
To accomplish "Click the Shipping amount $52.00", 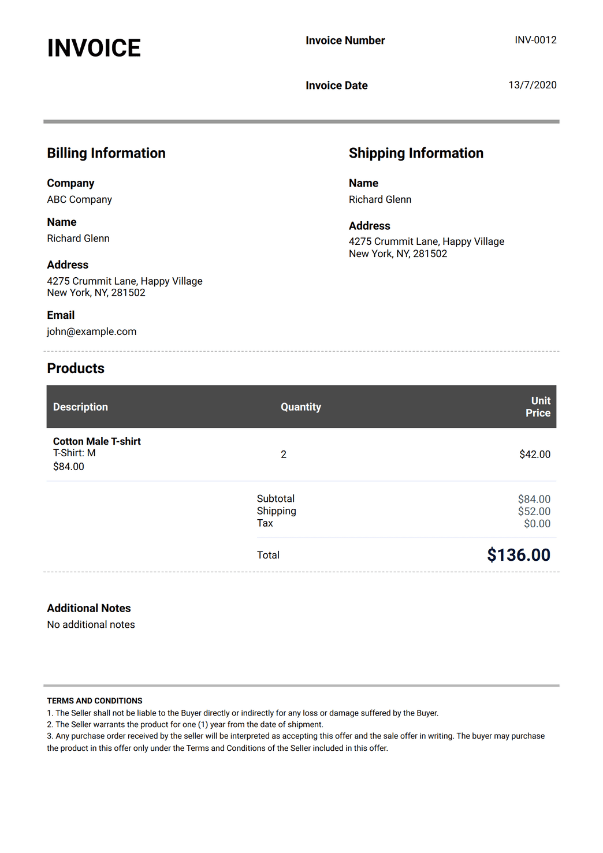I will 534,511.
